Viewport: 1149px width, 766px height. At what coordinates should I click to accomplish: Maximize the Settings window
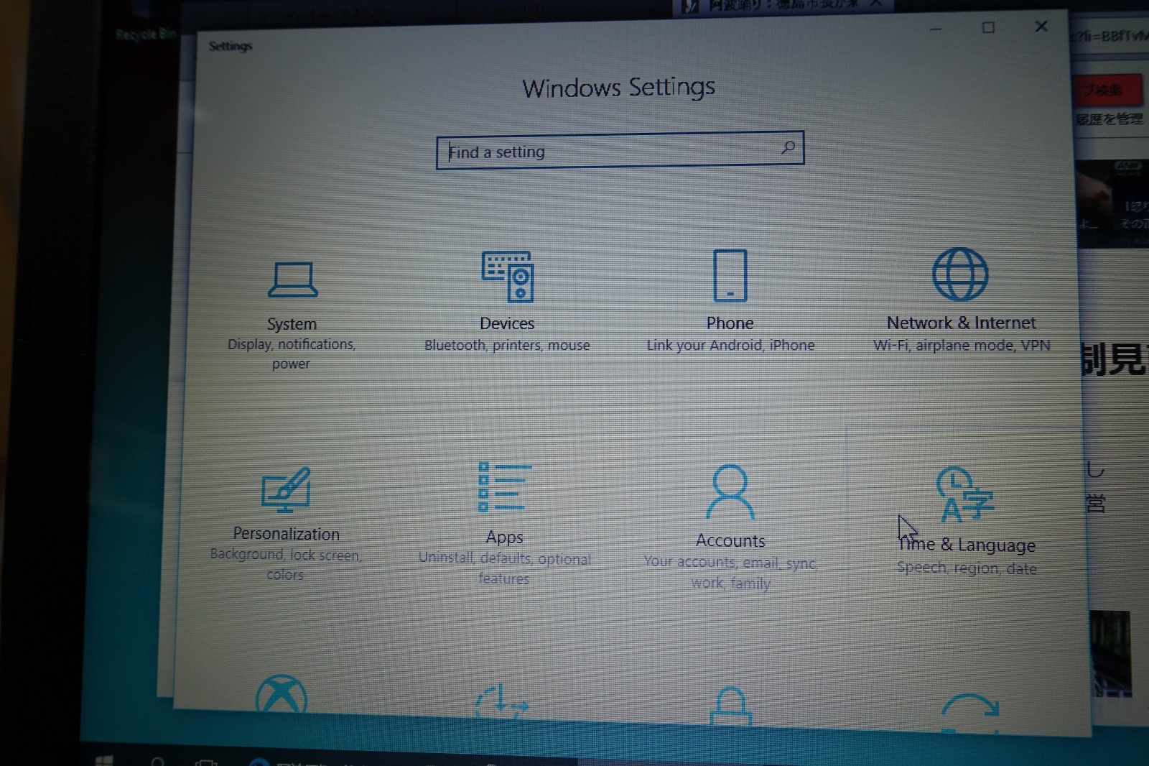pyautogui.click(x=988, y=28)
